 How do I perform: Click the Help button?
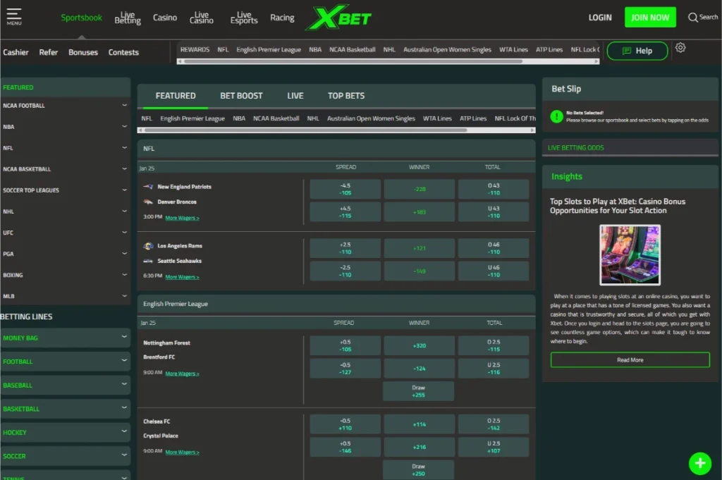(x=637, y=51)
